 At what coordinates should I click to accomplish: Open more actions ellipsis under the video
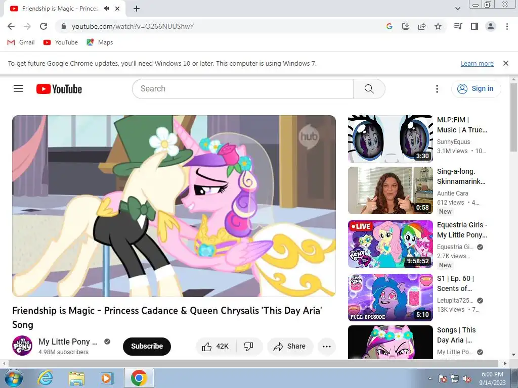point(327,346)
